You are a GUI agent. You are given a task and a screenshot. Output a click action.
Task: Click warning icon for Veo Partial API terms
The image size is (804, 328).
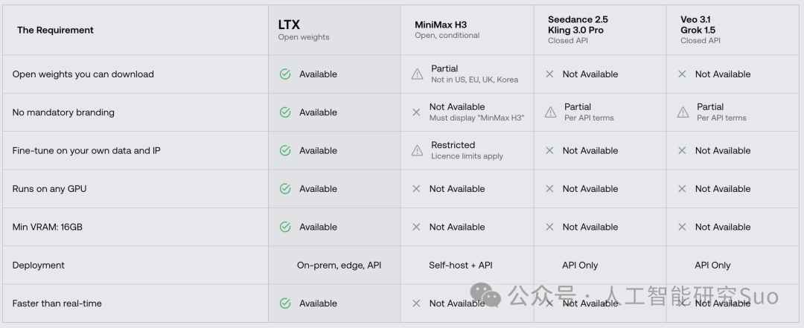(x=683, y=112)
